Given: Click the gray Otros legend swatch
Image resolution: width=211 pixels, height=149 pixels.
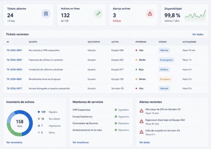Looking at the screenshot, I should coord(39,133).
